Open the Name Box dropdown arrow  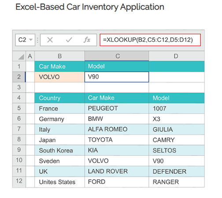pos(31,40)
